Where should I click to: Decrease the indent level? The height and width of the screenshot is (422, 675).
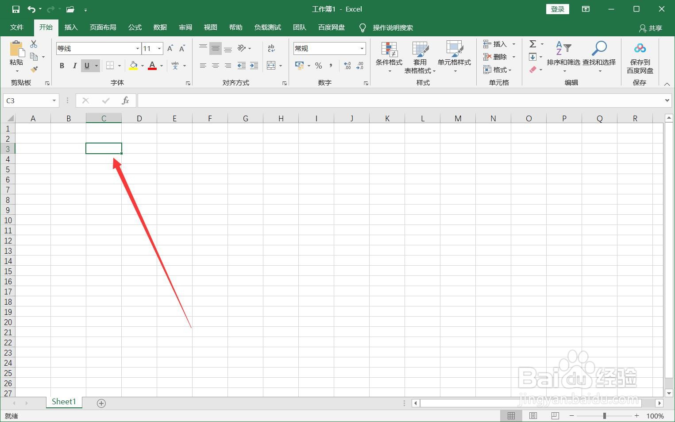click(242, 66)
